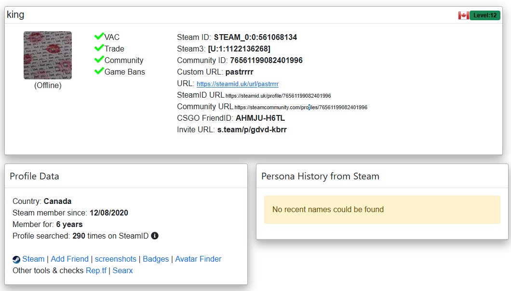This screenshot has width=511, height=291.
Task: Click the No recent names alert message
Action: coord(382,209)
